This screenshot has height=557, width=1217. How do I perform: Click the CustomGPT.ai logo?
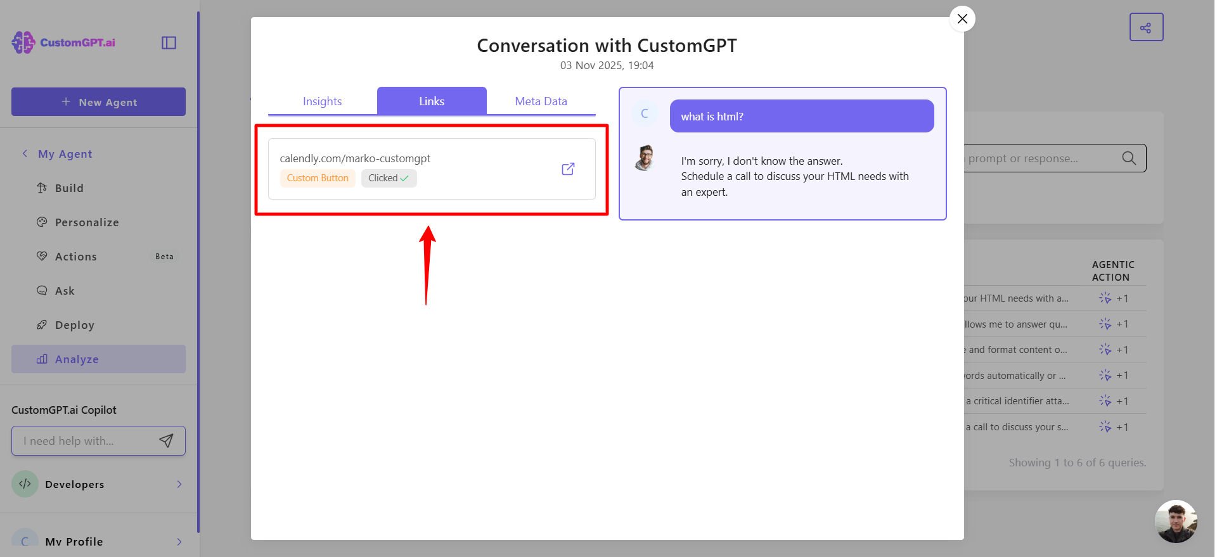pos(63,42)
